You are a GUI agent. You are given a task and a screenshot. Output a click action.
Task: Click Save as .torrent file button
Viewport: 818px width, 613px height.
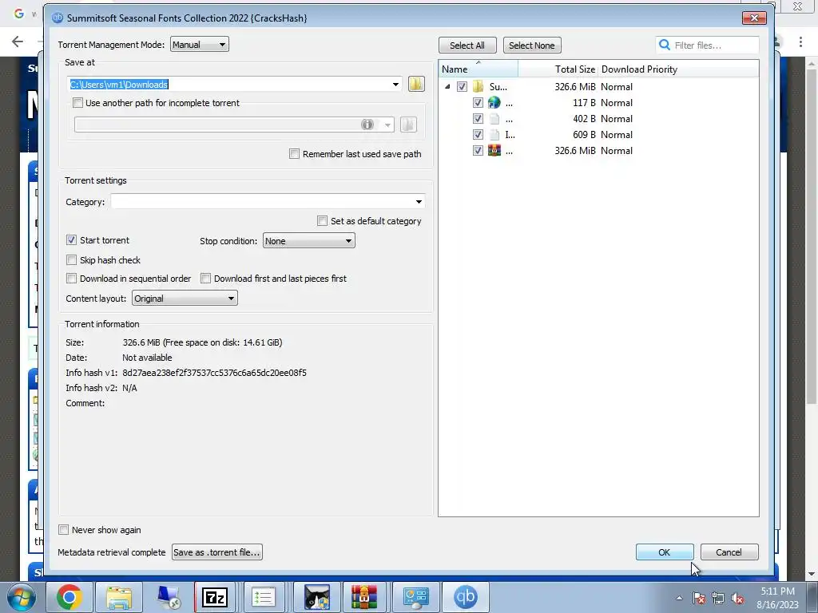217,552
